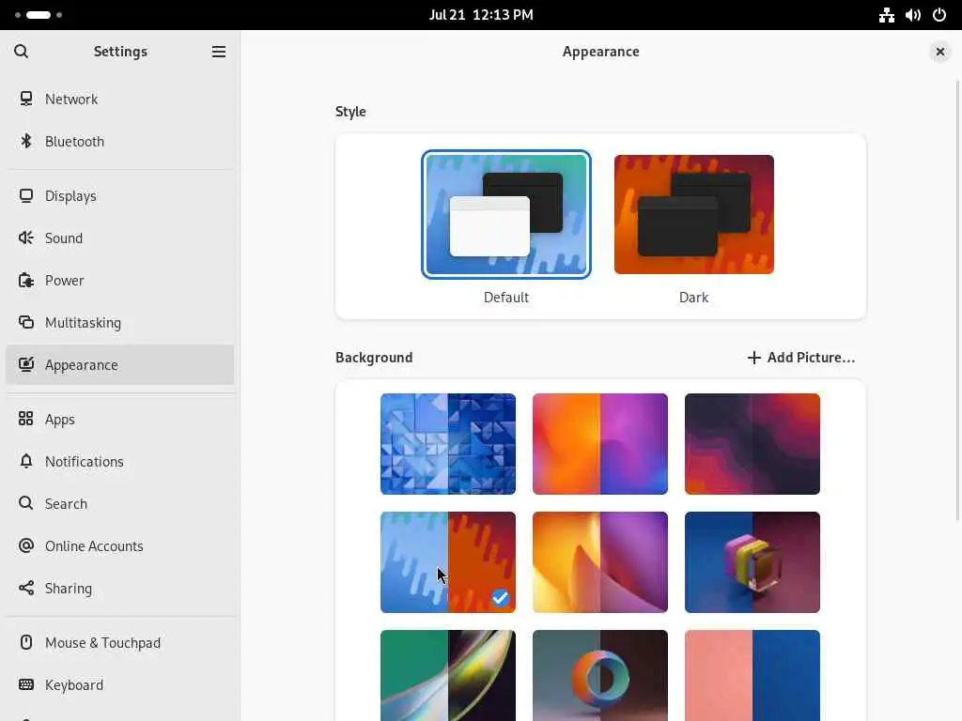Open Notifications settings label

click(x=84, y=462)
